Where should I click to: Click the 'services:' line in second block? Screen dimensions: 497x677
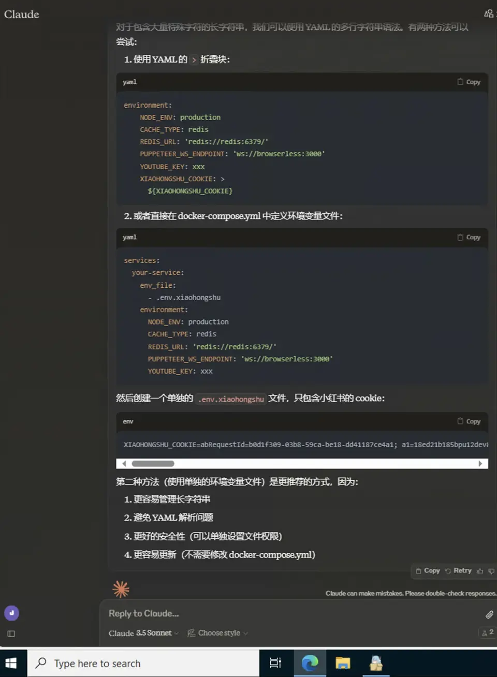pos(142,260)
